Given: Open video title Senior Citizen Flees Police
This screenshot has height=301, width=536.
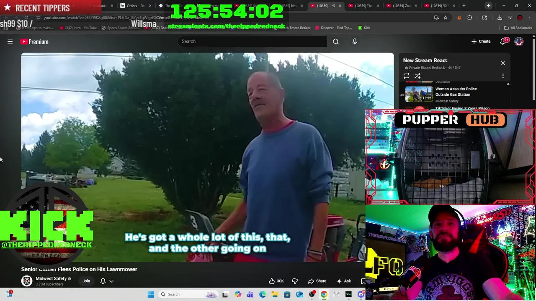Looking at the screenshot, I should (79, 269).
